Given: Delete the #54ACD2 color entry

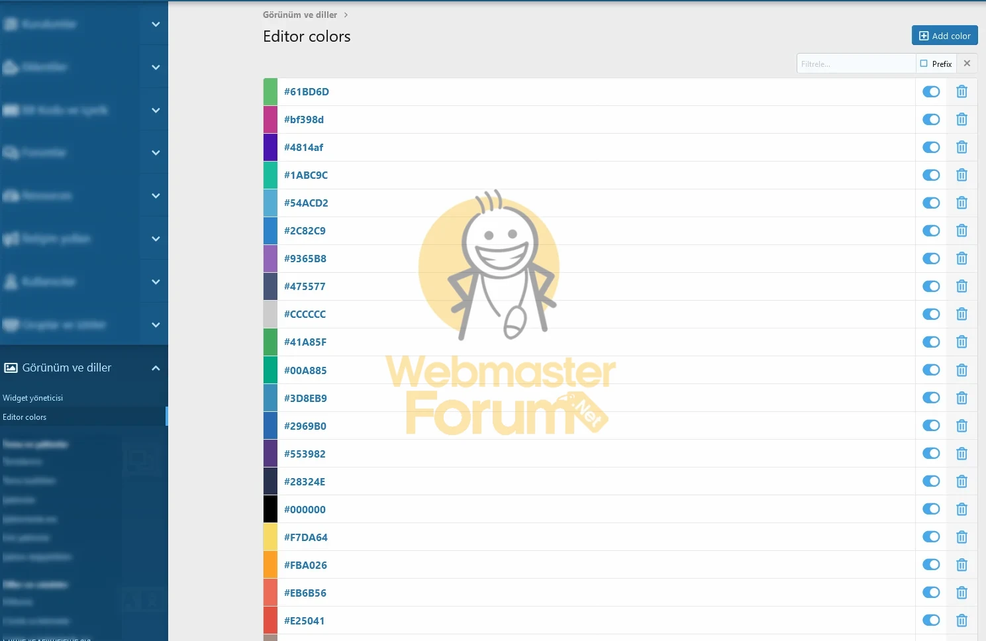Looking at the screenshot, I should point(961,203).
